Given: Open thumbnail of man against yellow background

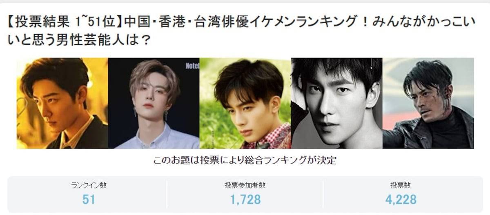Looking at the screenshot, I should pyautogui.click(x=62, y=103).
